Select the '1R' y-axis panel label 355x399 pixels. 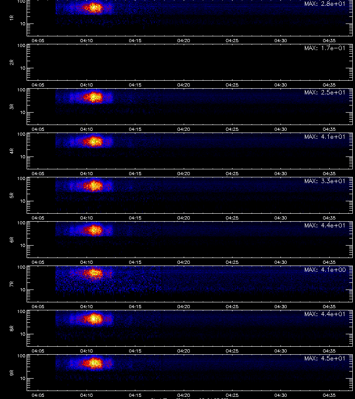click(x=12, y=18)
